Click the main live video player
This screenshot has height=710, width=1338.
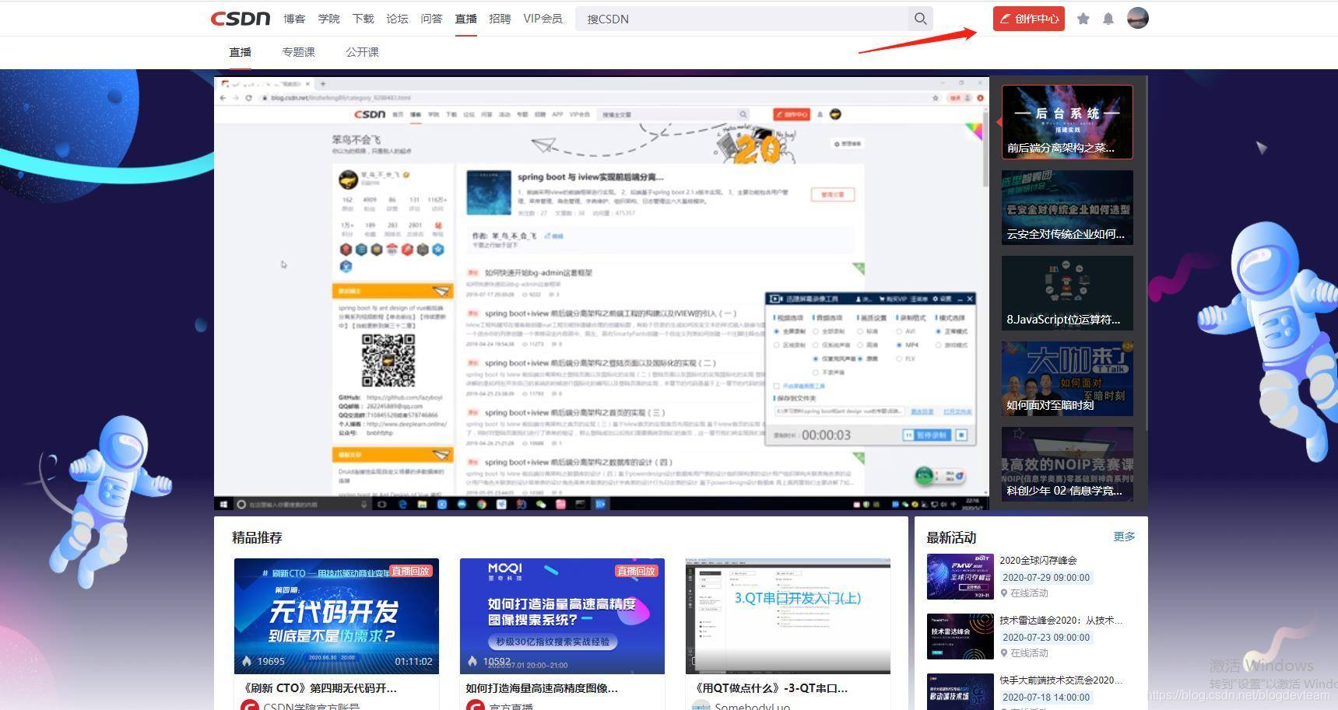coord(602,293)
